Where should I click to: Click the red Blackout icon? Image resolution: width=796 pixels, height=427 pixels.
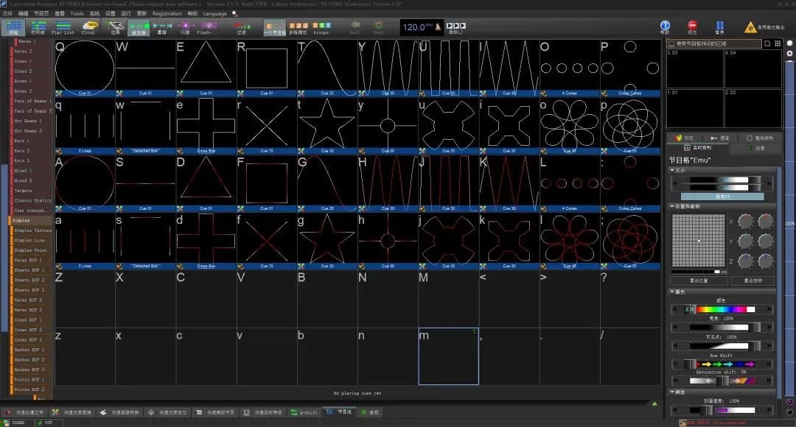tap(691, 27)
